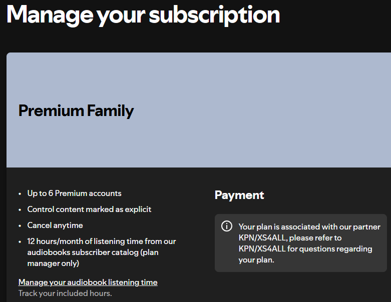This screenshot has height=302, width=391.
Task: Click the info icon in payment notice
Action: [226, 226]
